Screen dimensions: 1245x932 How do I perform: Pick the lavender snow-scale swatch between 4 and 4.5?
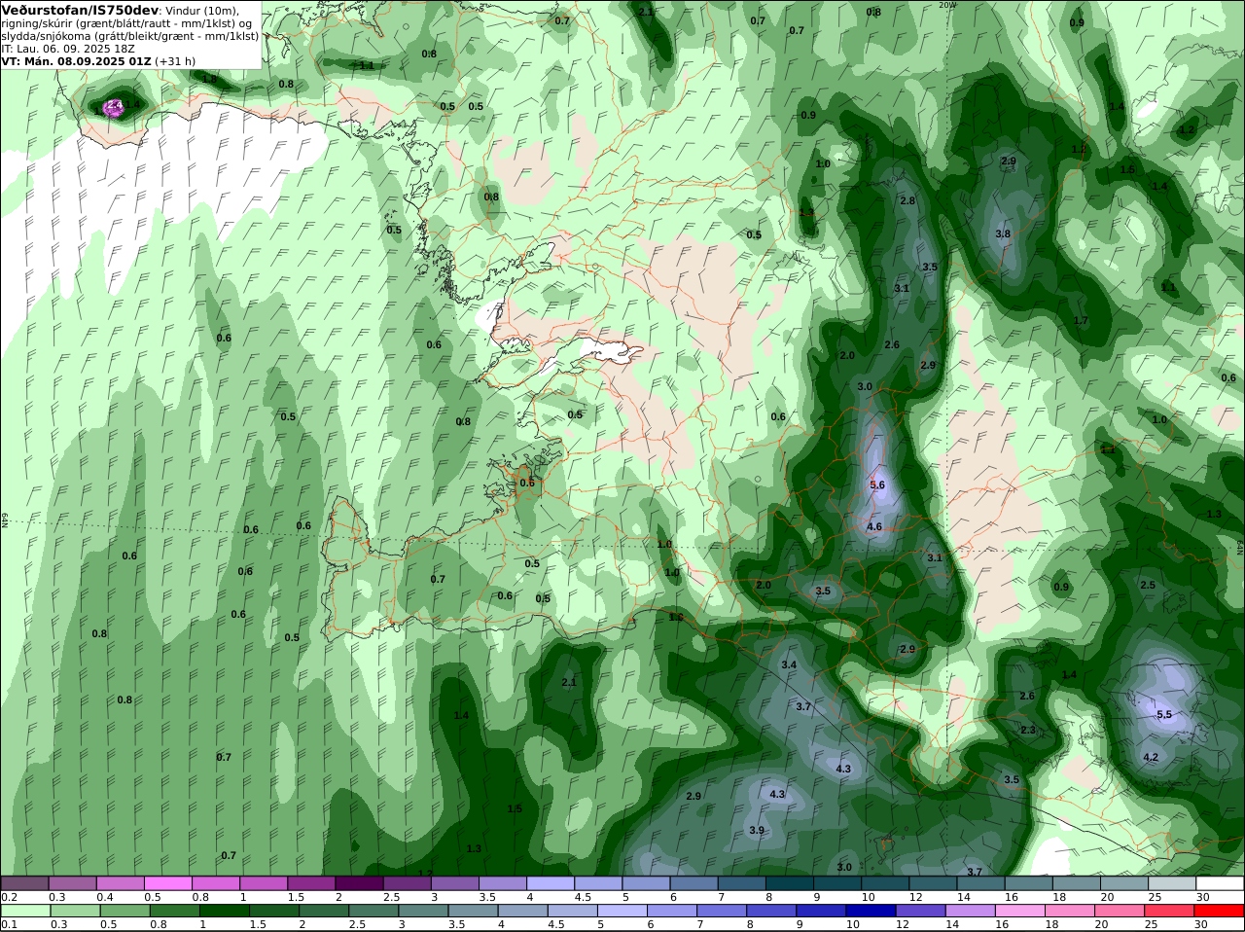point(551,883)
